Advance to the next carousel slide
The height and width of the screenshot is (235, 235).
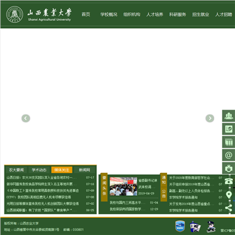(x=210, y=118)
